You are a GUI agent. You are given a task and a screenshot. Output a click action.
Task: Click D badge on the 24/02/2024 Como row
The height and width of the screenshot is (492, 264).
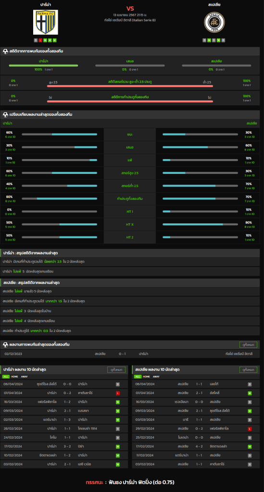pos(118,437)
